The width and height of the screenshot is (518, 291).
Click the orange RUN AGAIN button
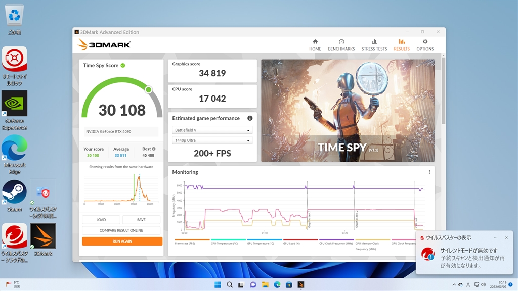pyautogui.click(x=122, y=241)
